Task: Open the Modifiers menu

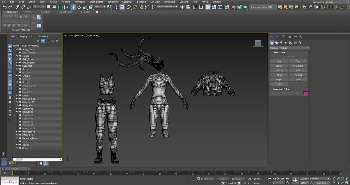Action: pos(66,2)
